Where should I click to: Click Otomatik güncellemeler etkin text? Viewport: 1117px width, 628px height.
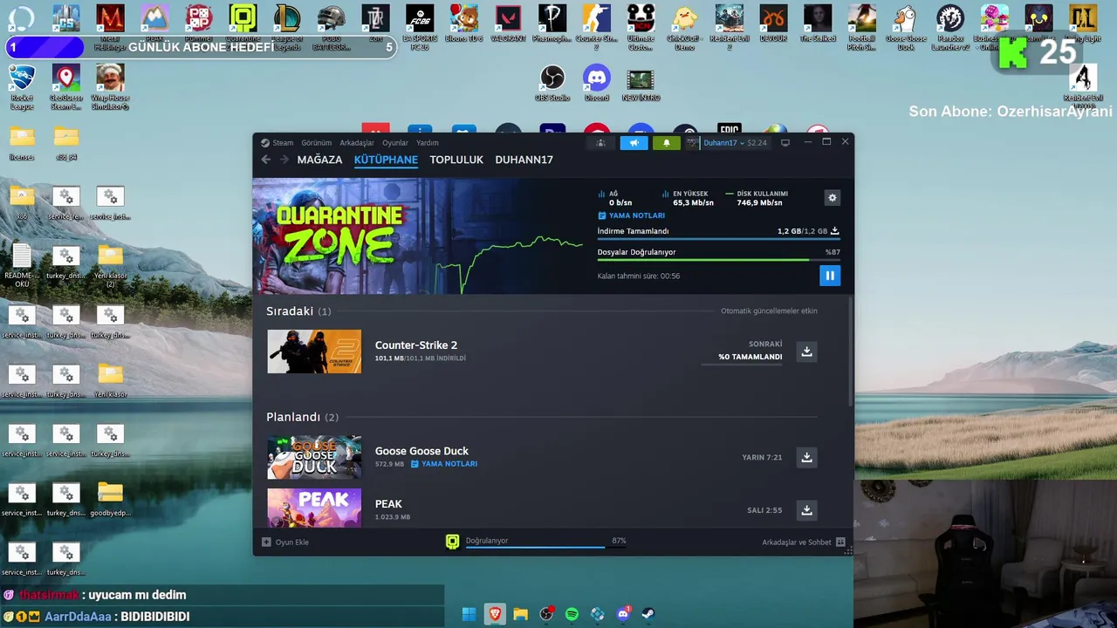point(769,311)
